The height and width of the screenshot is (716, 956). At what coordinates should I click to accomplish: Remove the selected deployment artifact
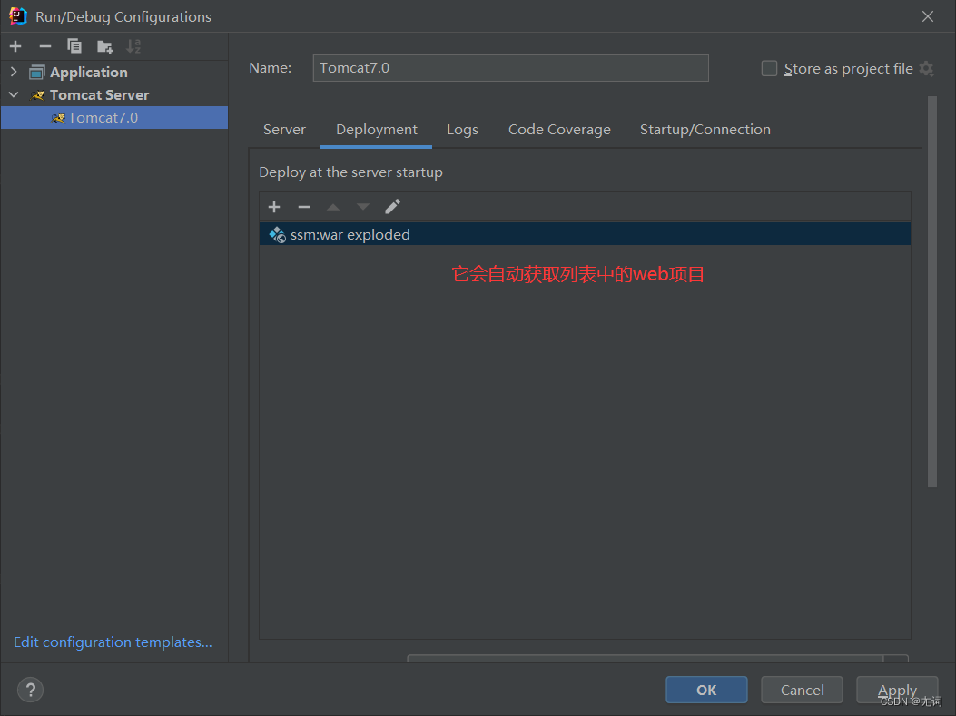303,207
